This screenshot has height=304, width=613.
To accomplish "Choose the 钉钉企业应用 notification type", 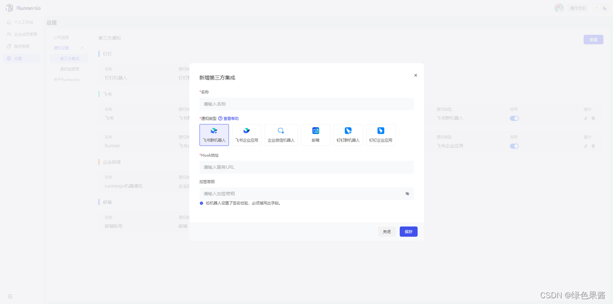I will [381, 135].
